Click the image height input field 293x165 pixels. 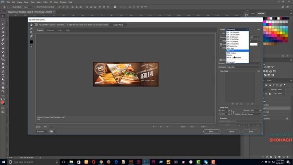[224, 114]
